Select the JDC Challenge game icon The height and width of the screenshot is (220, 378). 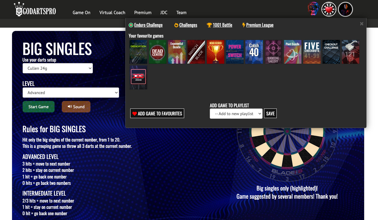click(x=138, y=77)
